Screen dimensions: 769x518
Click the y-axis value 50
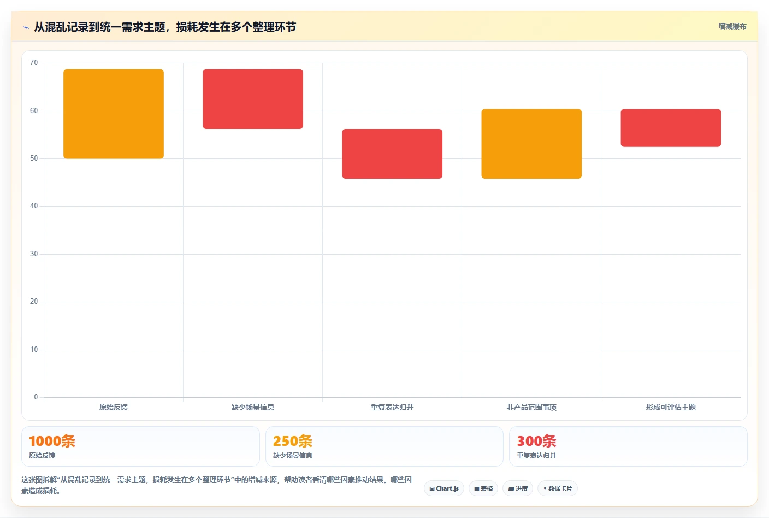[x=34, y=158]
